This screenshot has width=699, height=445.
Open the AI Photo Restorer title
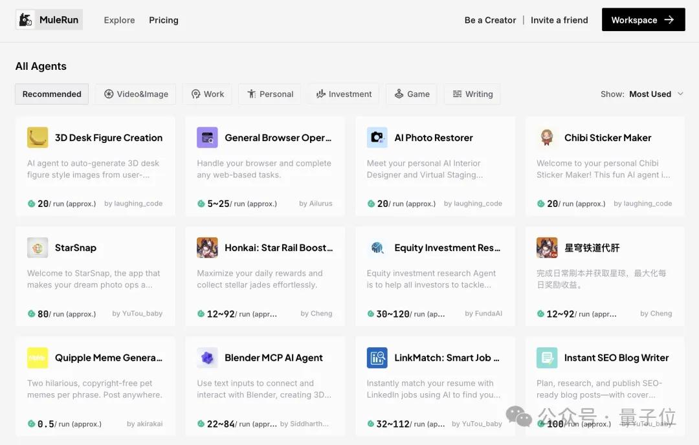433,138
